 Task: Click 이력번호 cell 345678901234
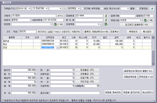point(50,41)
